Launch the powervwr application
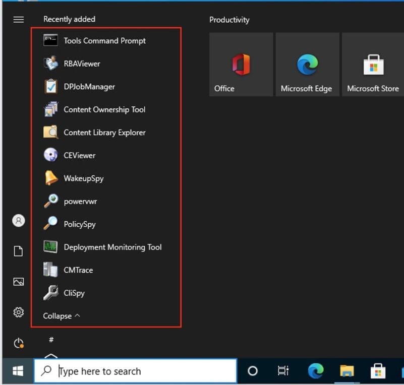The width and height of the screenshot is (404, 385). 80,202
